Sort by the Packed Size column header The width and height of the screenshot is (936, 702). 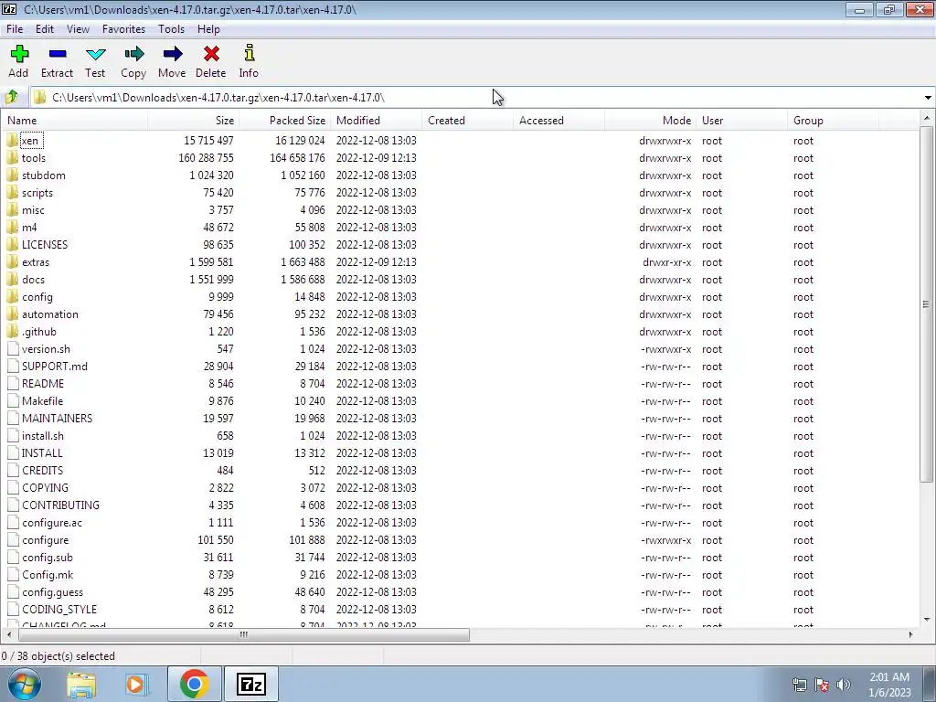pos(285,120)
